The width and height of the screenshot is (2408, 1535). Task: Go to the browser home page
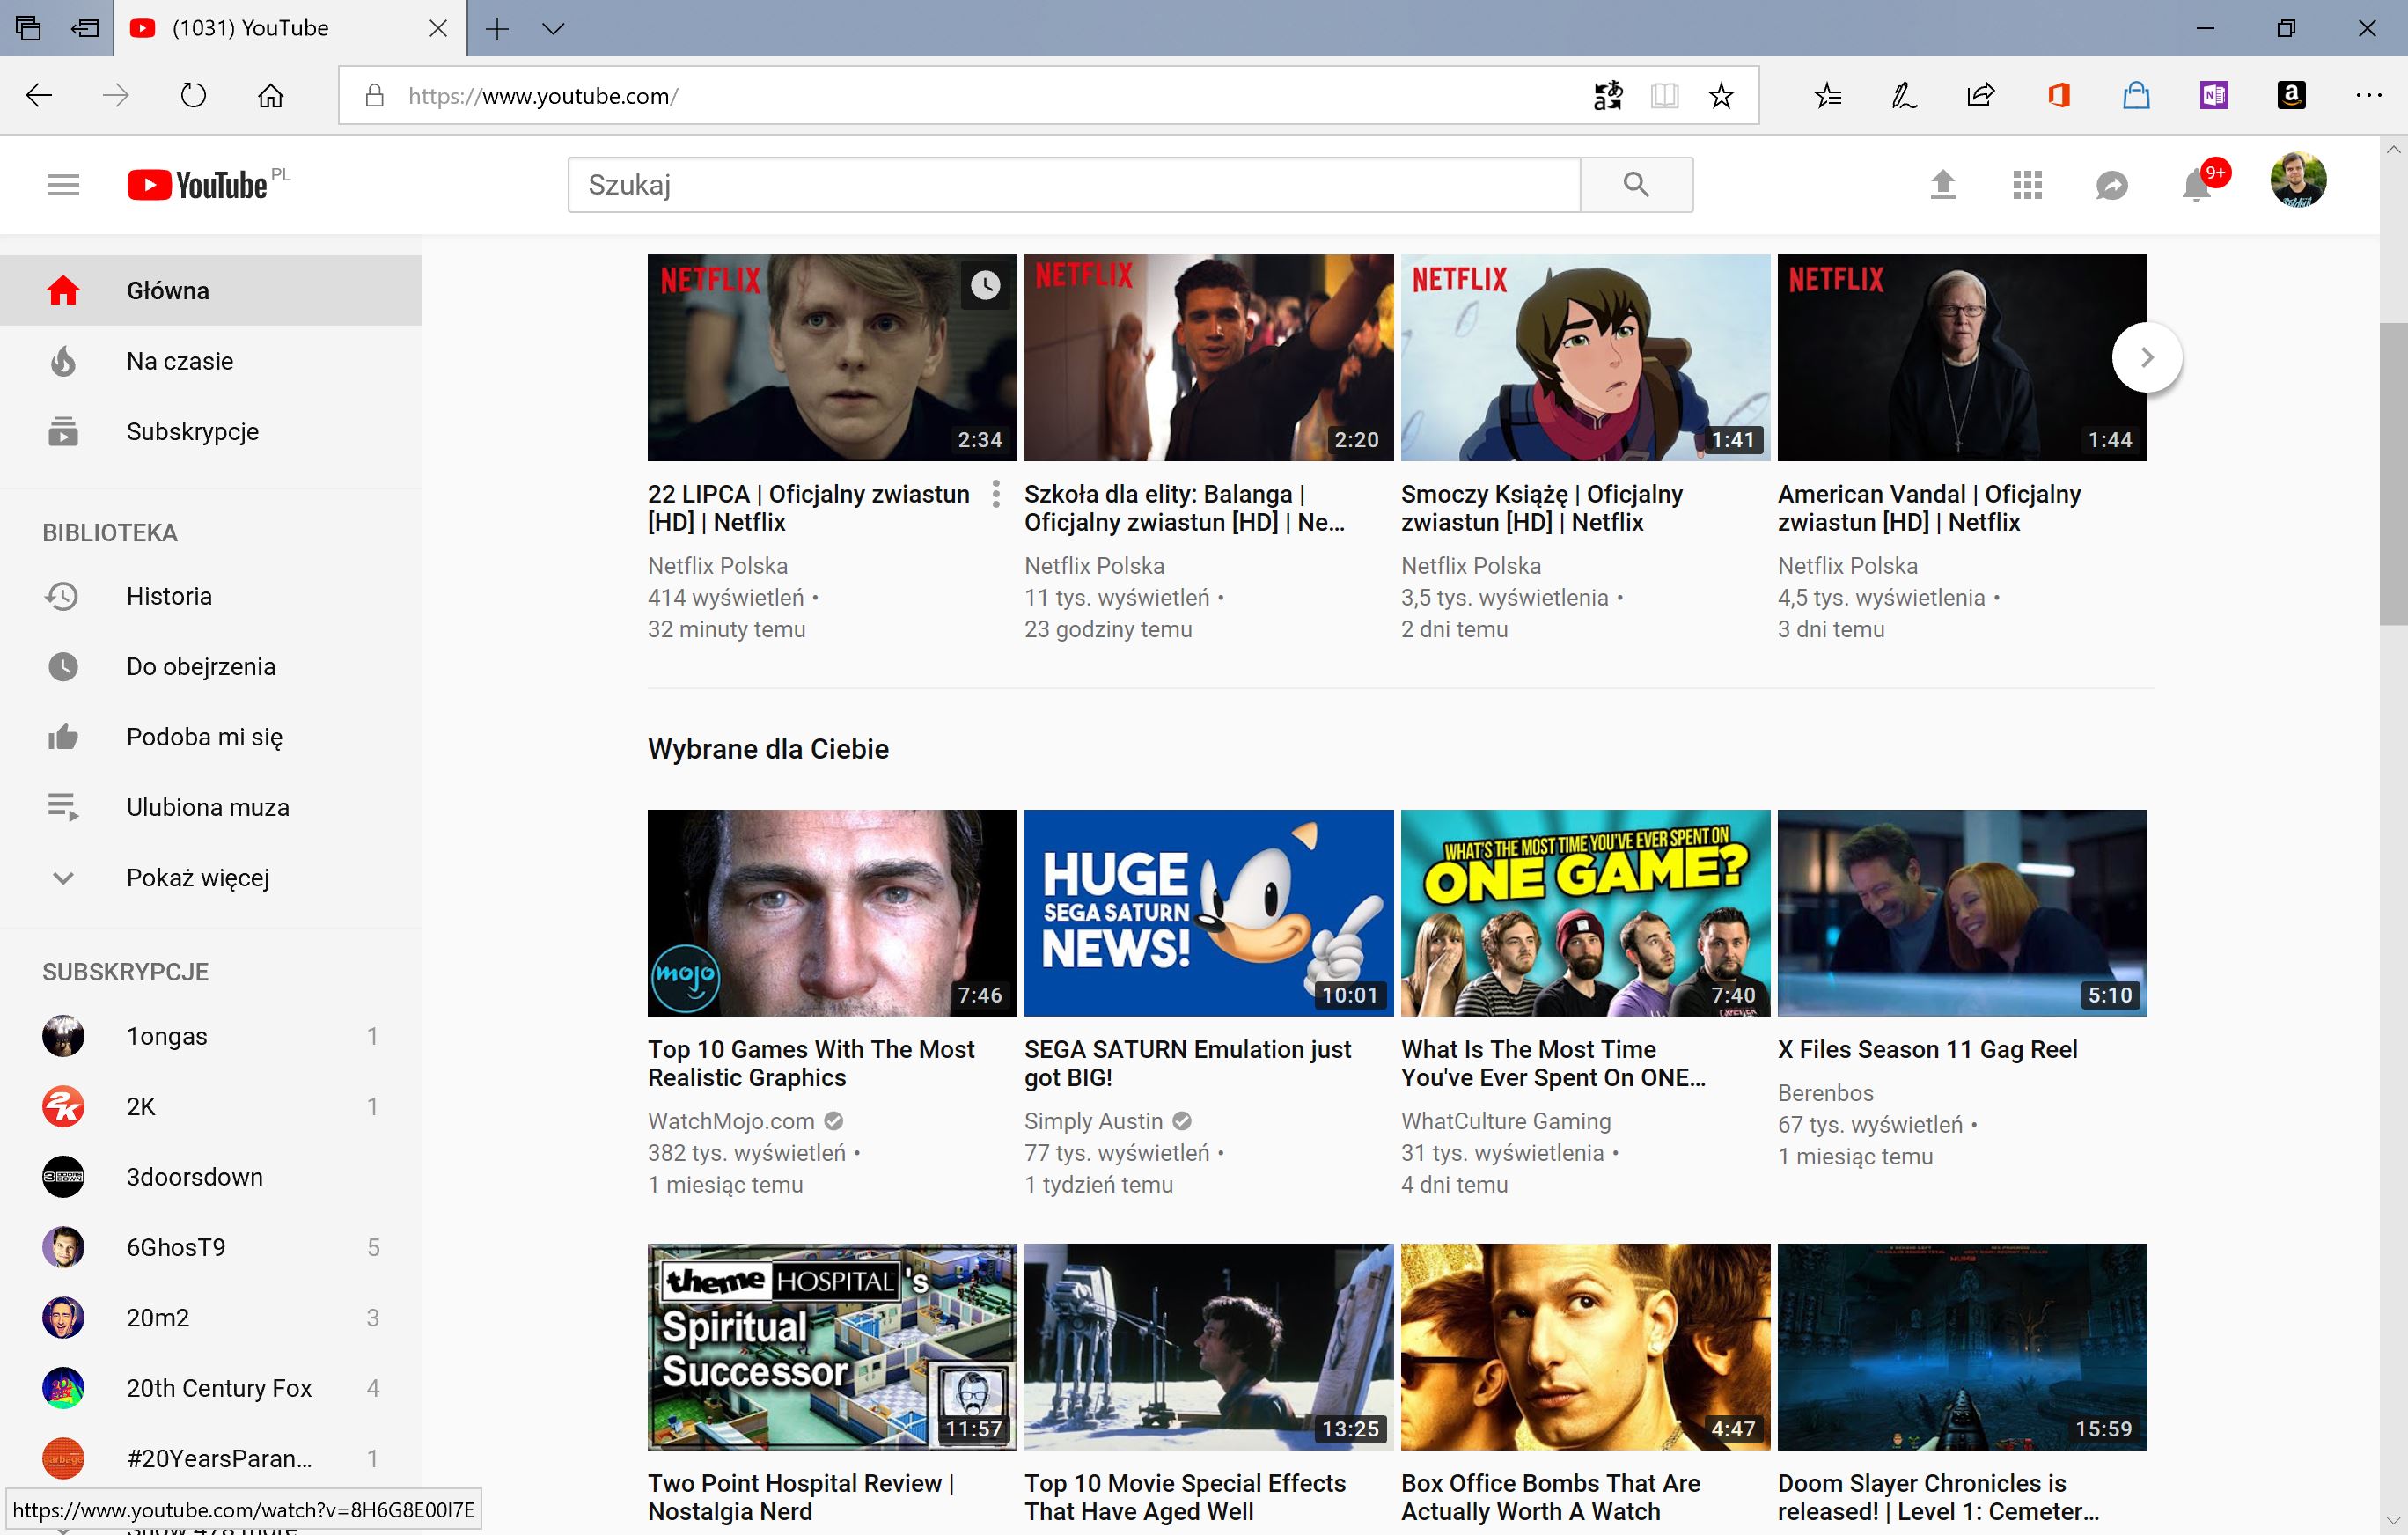click(270, 96)
